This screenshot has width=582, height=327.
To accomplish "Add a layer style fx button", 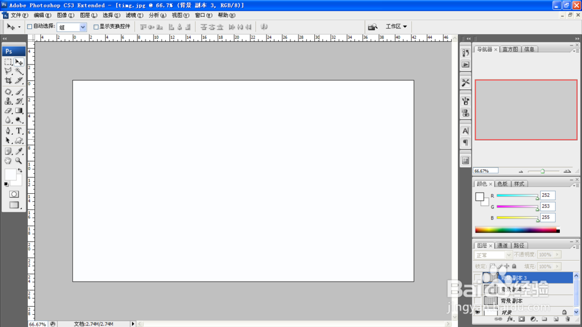I will 510,319.
